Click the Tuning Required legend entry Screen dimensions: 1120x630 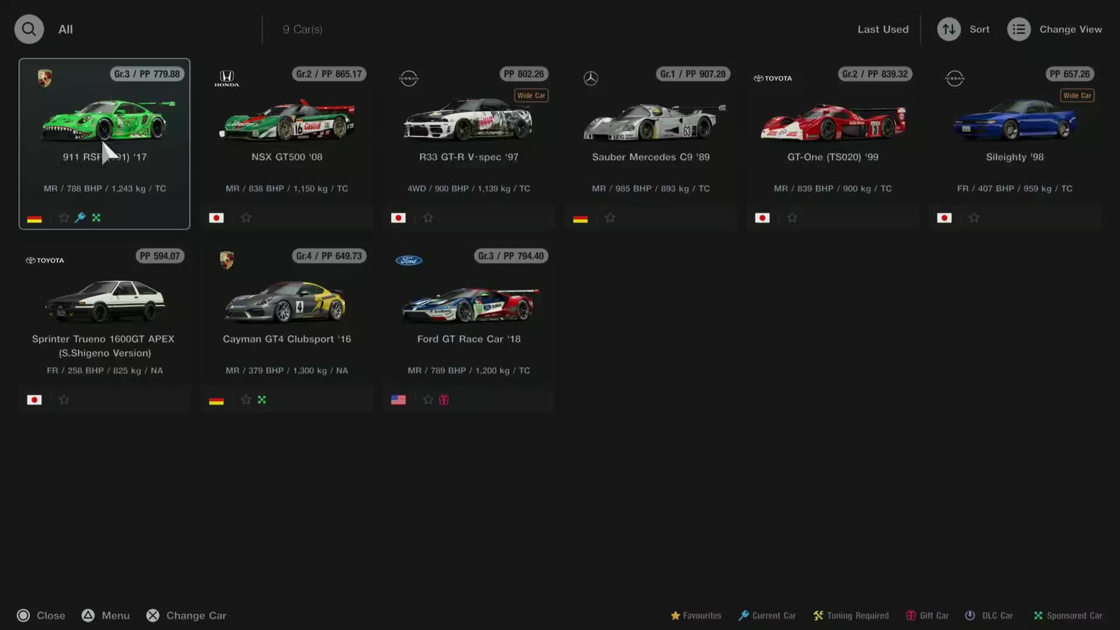[x=851, y=615]
